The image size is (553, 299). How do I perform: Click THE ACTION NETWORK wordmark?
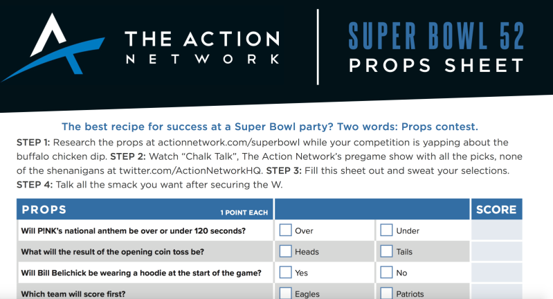click(203, 47)
